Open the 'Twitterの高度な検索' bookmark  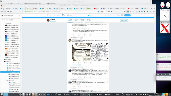pos(13,64)
